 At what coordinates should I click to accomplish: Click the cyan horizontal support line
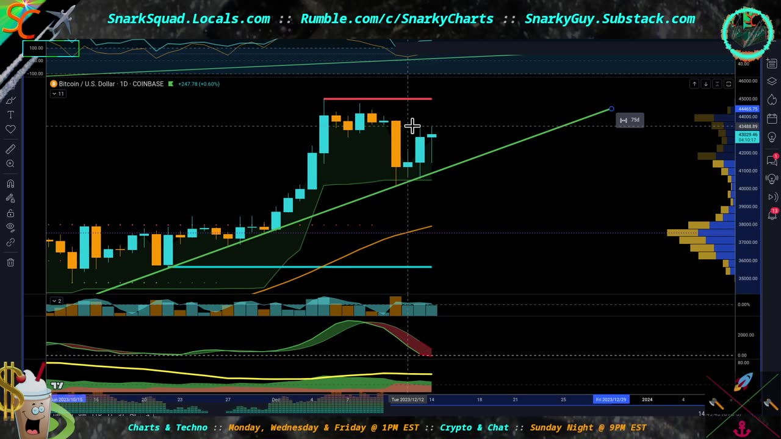(x=299, y=266)
